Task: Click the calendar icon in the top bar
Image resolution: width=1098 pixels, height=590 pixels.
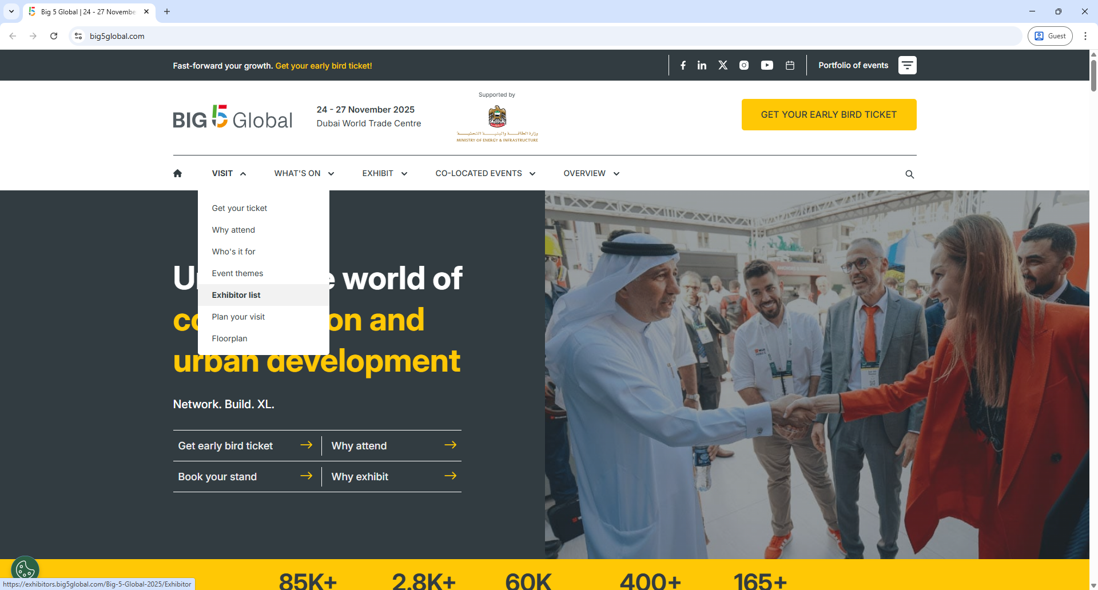Action: 790,65
